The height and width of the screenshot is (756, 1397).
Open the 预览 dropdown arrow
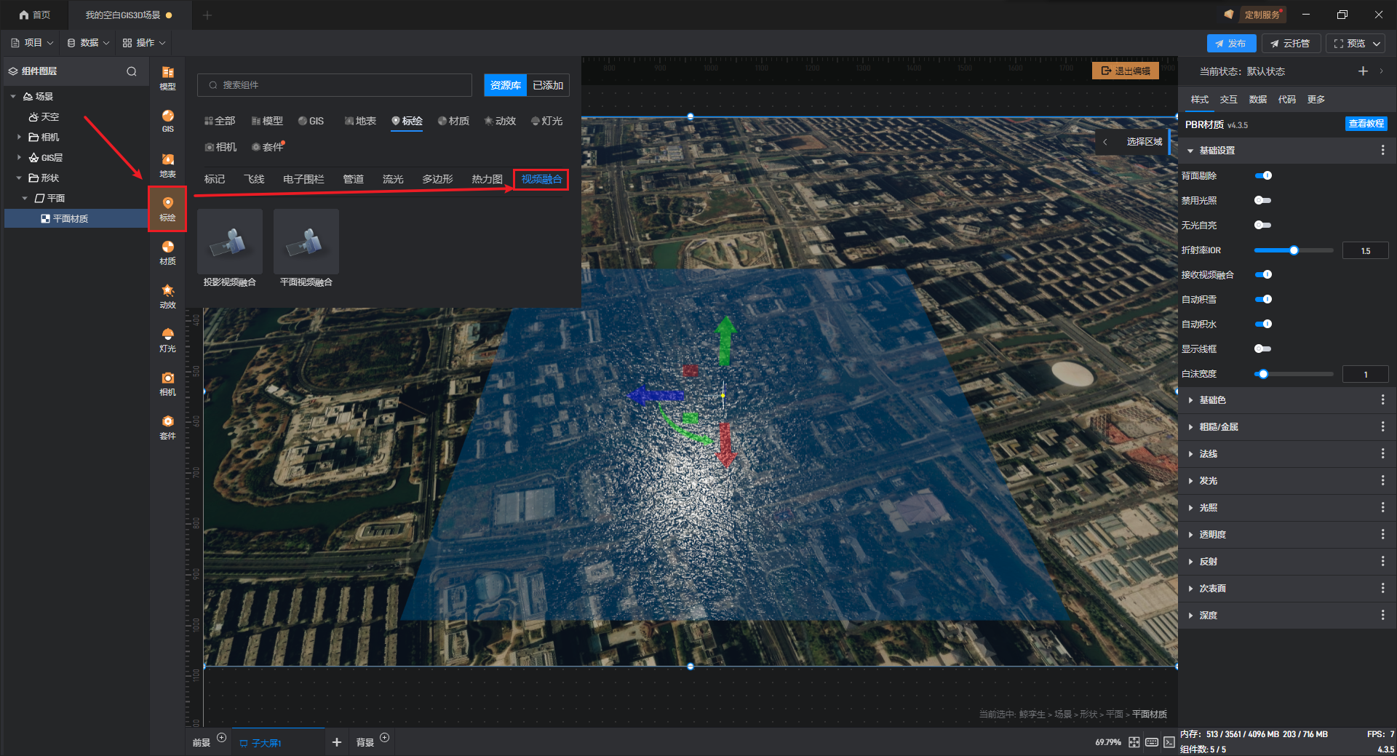click(1377, 44)
